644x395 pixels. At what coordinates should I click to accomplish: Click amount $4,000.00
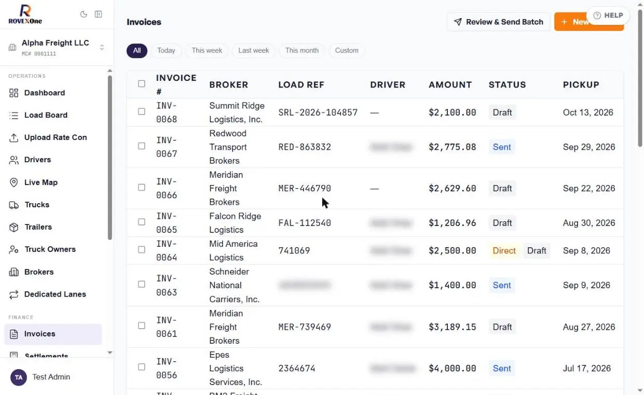tap(452, 369)
